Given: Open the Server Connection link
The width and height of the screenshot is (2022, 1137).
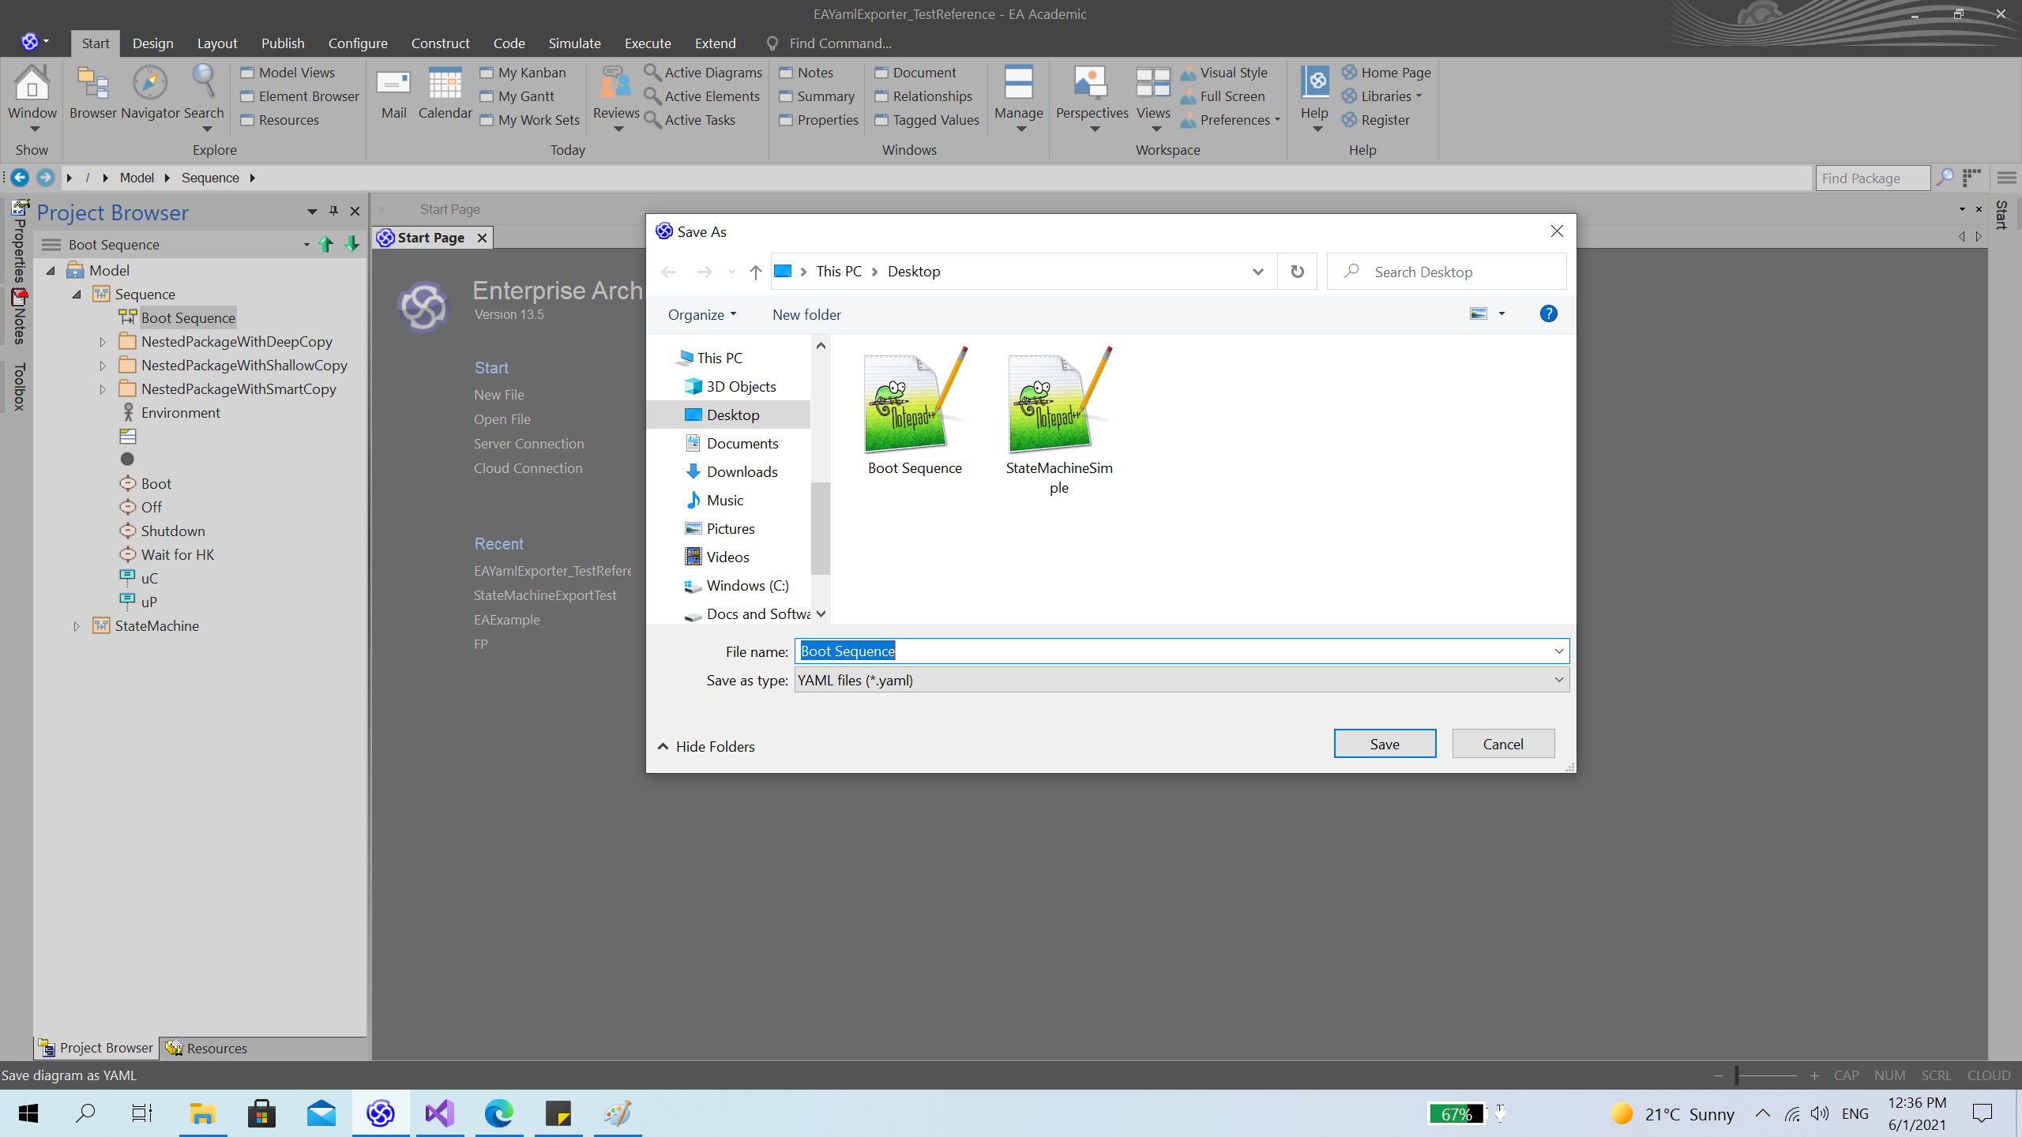Looking at the screenshot, I should click(x=529, y=444).
